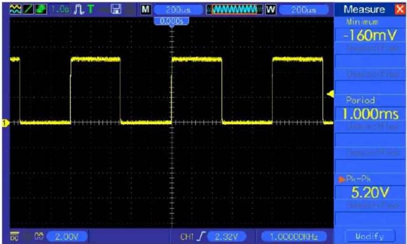Click the floppy disk save icon

coord(116,10)
